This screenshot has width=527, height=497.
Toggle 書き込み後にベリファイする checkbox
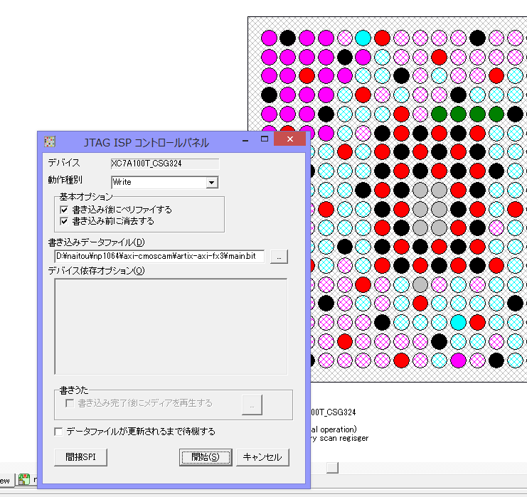65,210
